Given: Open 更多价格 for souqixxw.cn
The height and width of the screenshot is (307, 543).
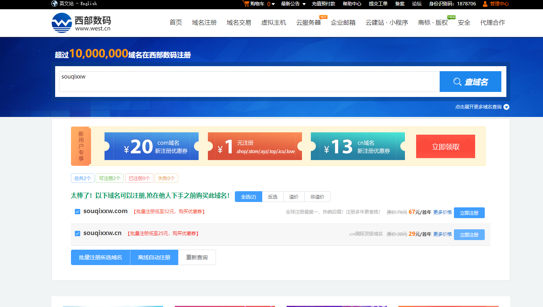Looking at the screenshot, I should coord(442,234).
